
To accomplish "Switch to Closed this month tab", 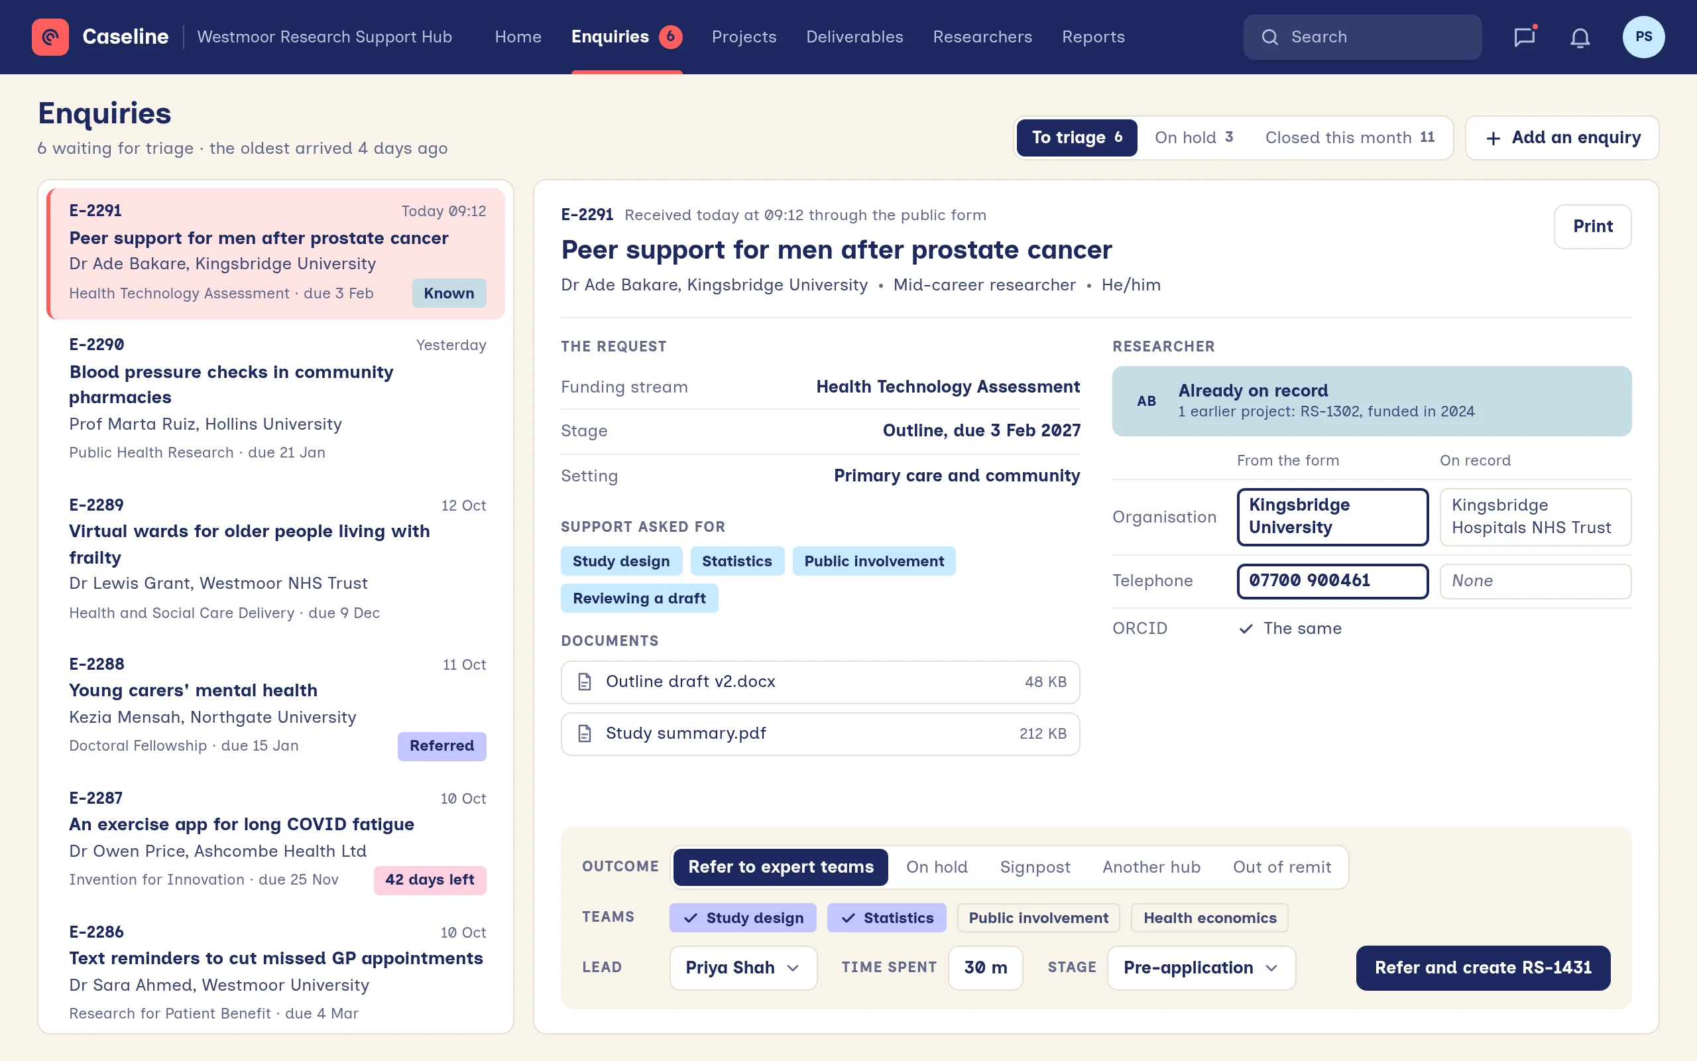I will click(x=1350, y=137).
